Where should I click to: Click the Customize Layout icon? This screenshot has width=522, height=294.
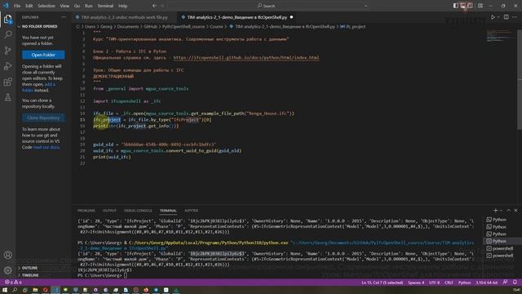(480, 6)
